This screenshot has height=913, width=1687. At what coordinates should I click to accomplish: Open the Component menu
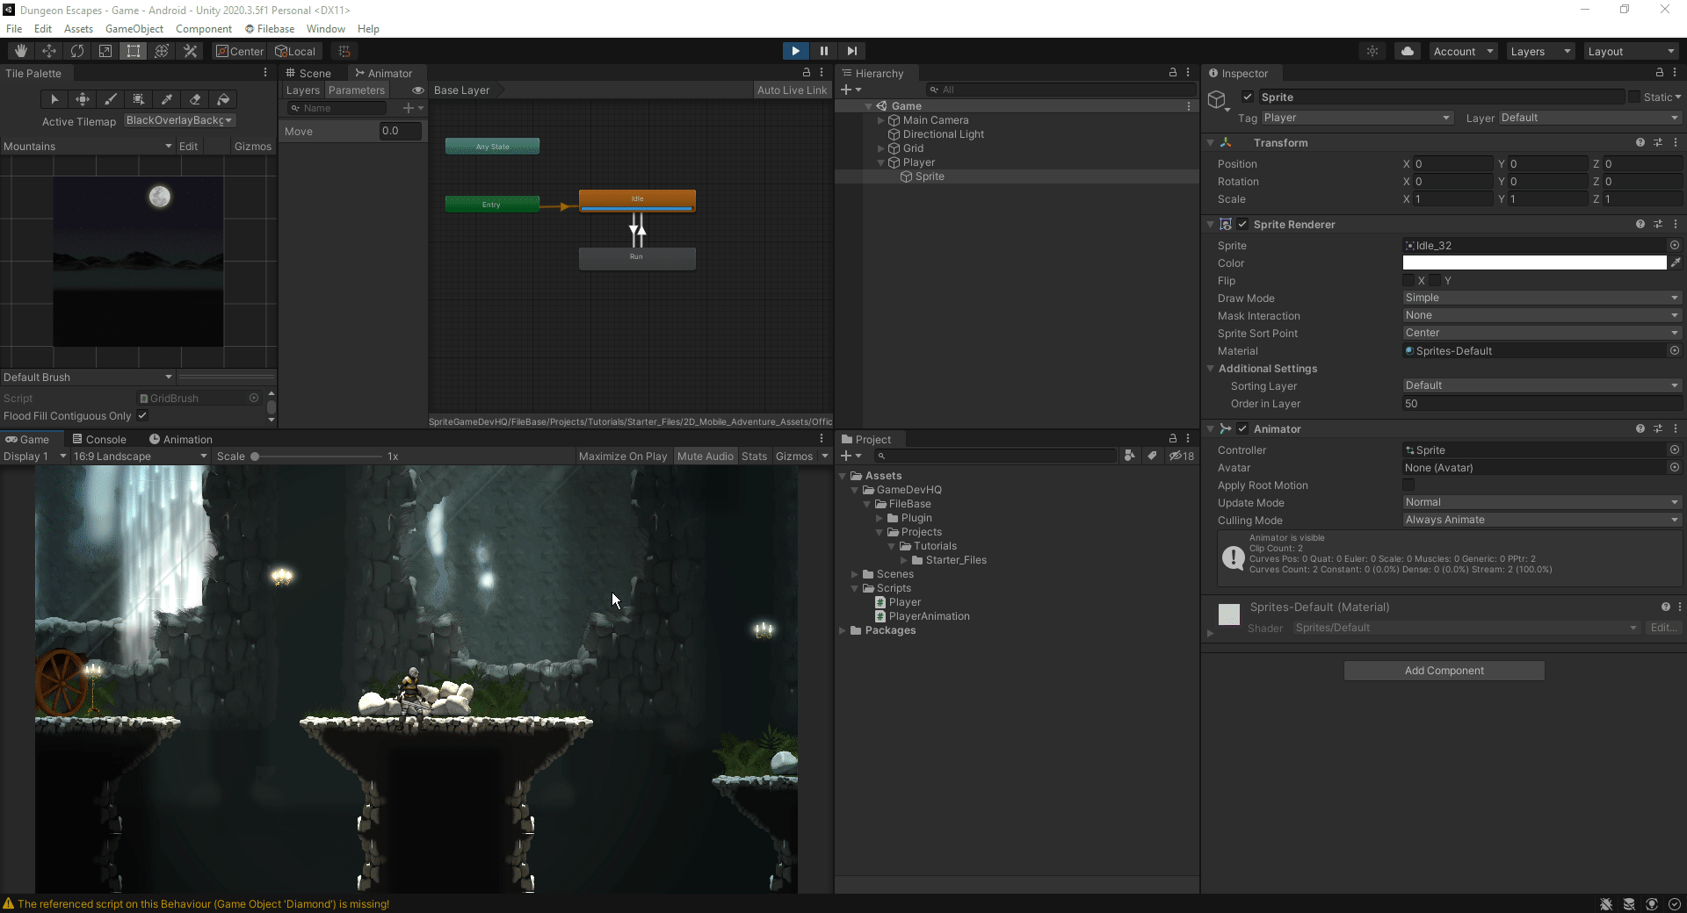[x=204, y=28]
